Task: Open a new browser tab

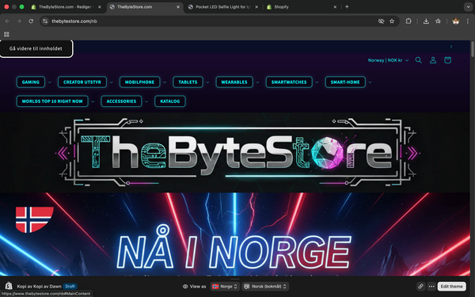Action: coord(347,6)
